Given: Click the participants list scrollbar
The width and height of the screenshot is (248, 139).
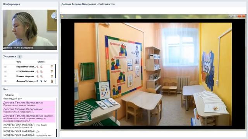Looking at the screenshot, I should (x=56, y=71).
